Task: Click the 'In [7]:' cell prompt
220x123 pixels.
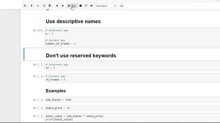Action: tap(38, 30)
